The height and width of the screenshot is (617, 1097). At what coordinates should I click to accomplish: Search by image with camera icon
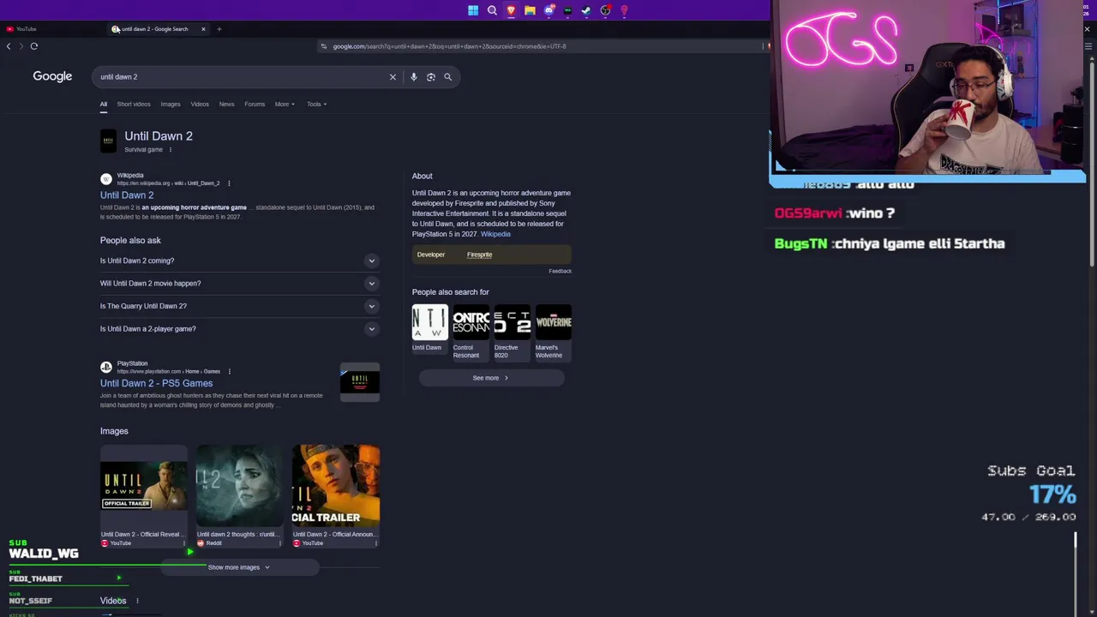point(431,77)
